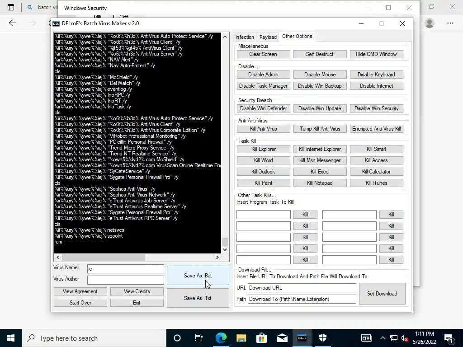The height and width of the screenshot is (347, 463).
Task: Click the code pane's scroll-up arrow
Action: point(225,37)
